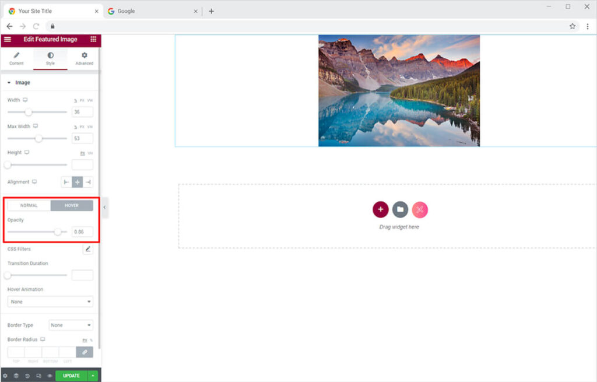
Task: Open the Hover Animation dropdown
Action: click(50, 302)
